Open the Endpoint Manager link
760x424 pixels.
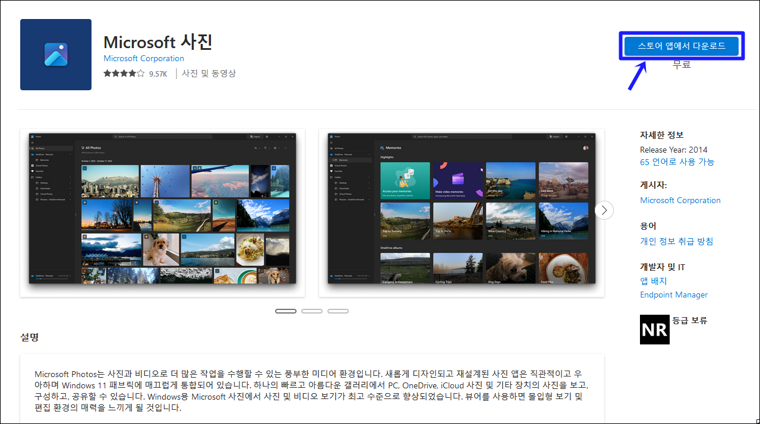[674, 295]
